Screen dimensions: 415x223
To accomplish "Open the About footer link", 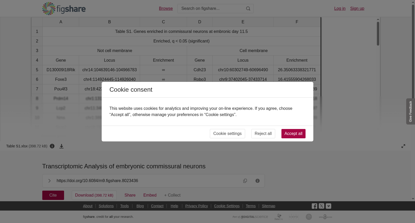I will [x=88, y=206].
